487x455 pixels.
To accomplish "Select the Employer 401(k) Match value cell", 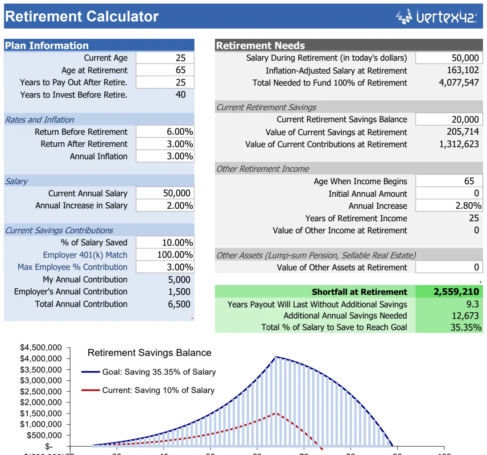I will (x=165, y=255).
